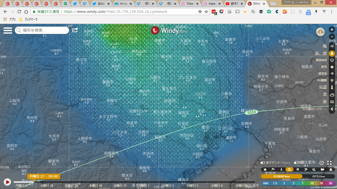The height and width of the screenshot is (189, 337).
Task: Click the share icon beside search box
Action: 75,30
